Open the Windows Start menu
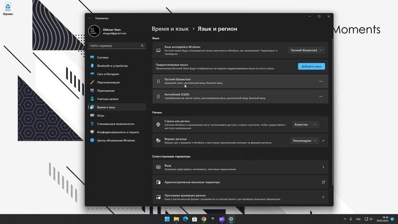Image resolution: width=398 pixels, height=224 pixels. (x=167, y=219)
